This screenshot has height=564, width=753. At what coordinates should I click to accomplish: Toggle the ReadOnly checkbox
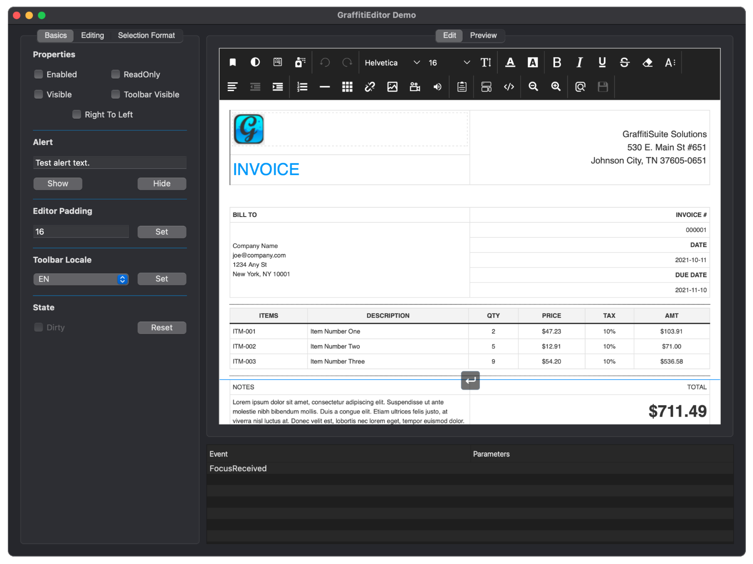(115, 74)
